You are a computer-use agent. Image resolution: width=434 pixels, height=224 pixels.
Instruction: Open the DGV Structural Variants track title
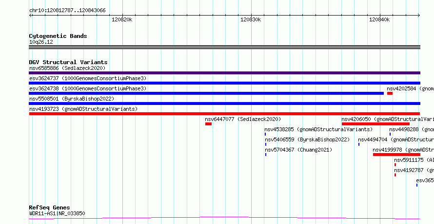[68, 62]
